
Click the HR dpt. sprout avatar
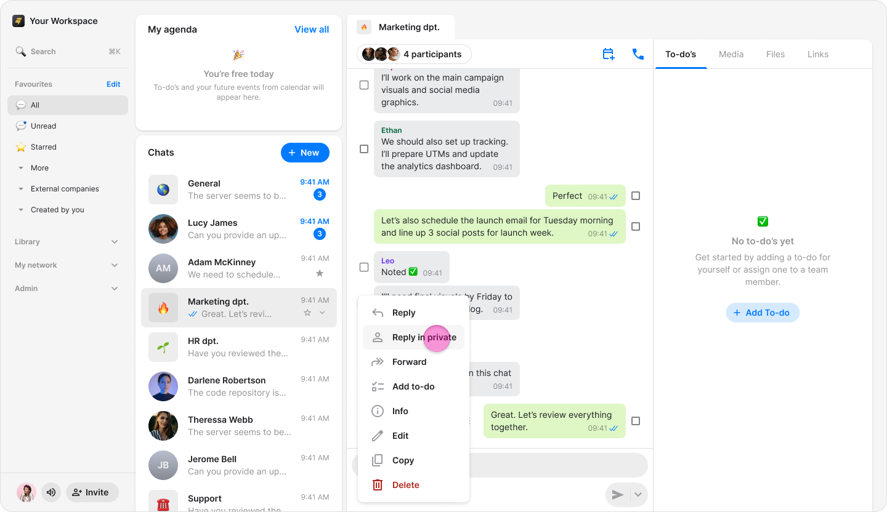[163, 347]
